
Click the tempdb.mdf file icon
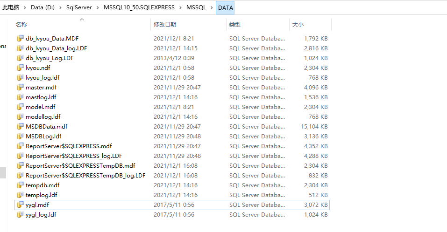(20, 185)
